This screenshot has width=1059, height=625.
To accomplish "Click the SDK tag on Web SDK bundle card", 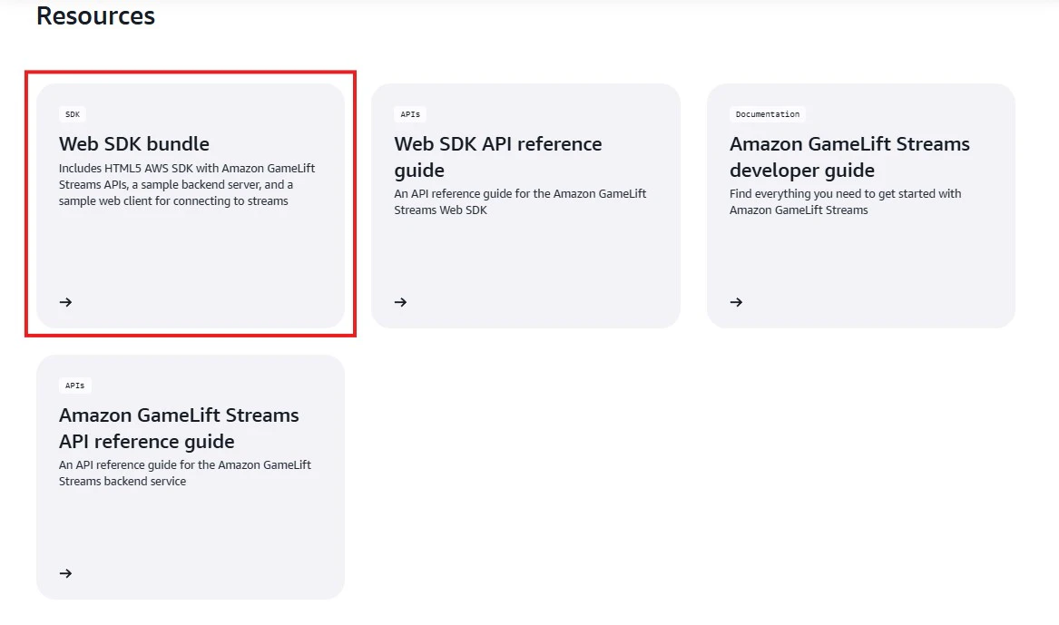I will pos(73,114).
